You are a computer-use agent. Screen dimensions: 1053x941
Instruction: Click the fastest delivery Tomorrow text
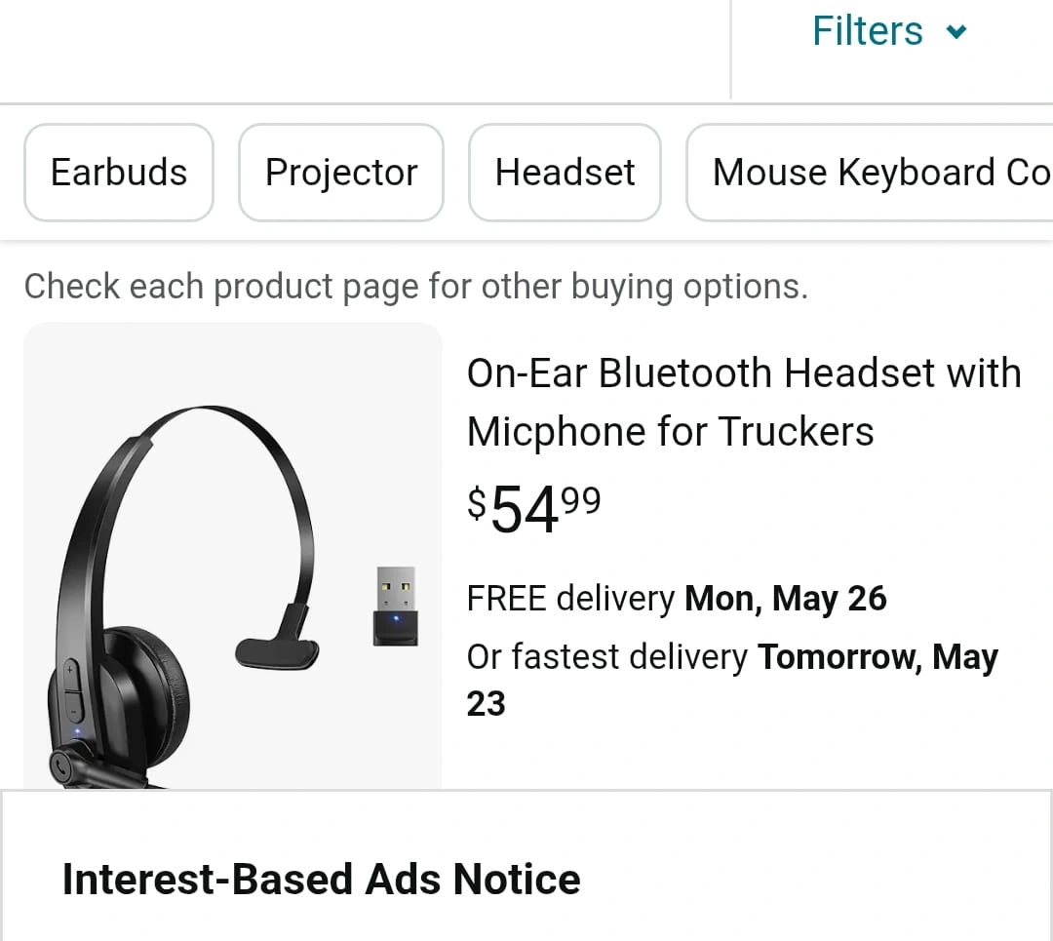pyautogui.click(x=732, y=680)
